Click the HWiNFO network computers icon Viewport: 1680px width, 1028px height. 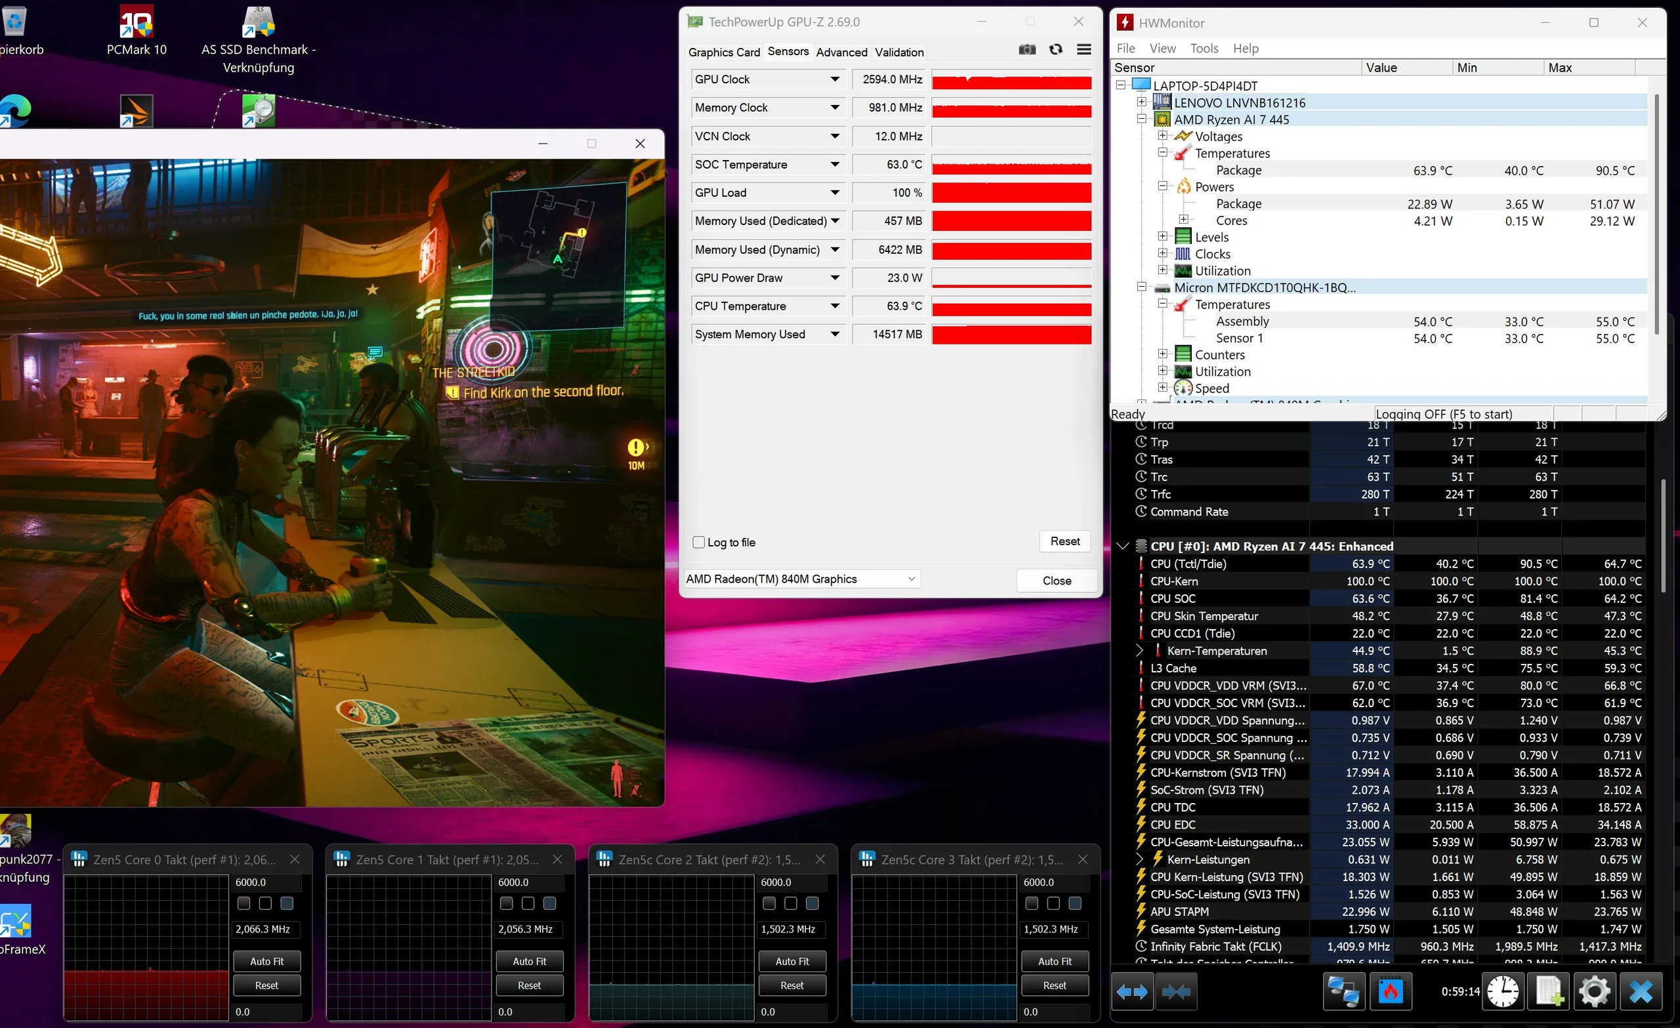point(1343,991)
